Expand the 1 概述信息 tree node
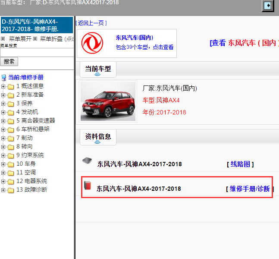279x259 pixels. 3,87
